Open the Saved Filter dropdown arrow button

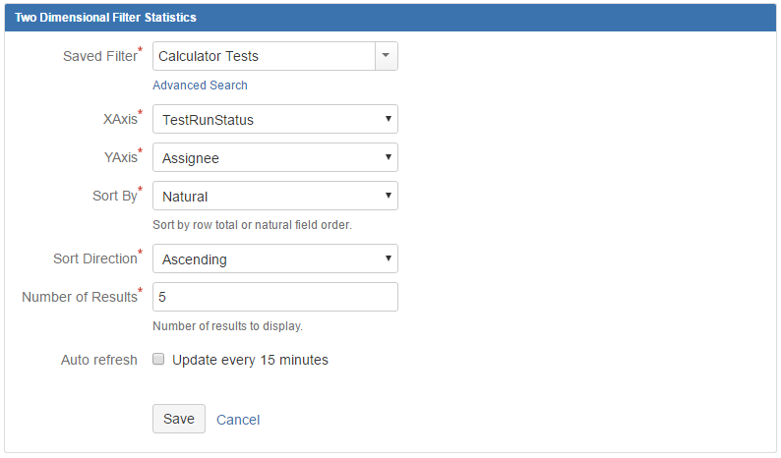click(x=386, y=56)
